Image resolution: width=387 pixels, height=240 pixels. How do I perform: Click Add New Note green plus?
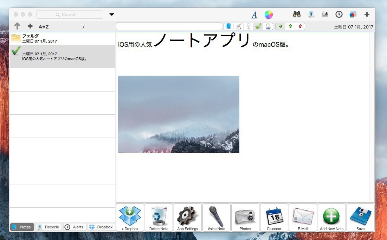(x=332, y=217)
